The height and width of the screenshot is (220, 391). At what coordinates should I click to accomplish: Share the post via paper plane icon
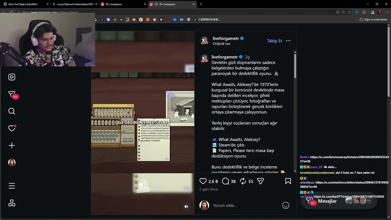pos(260,181)
